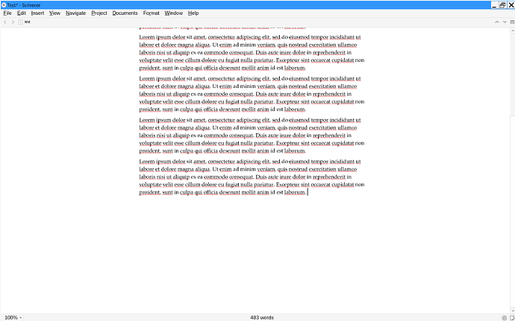Image resolution: width=515 pixels, height=321 pixels.
Task: Click the footer icon at the status bar's right edge
Action: (x=512, y=318)
